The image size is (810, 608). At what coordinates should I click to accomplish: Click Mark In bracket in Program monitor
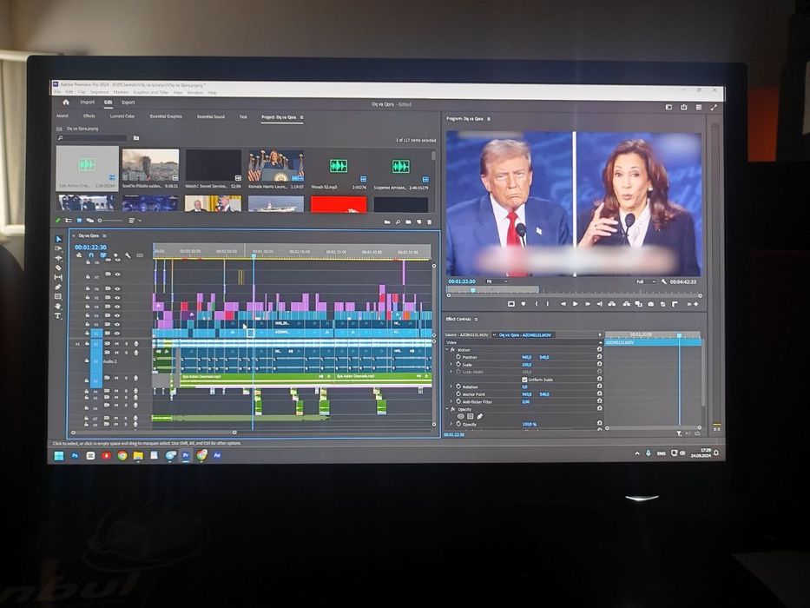pos(537,304)
